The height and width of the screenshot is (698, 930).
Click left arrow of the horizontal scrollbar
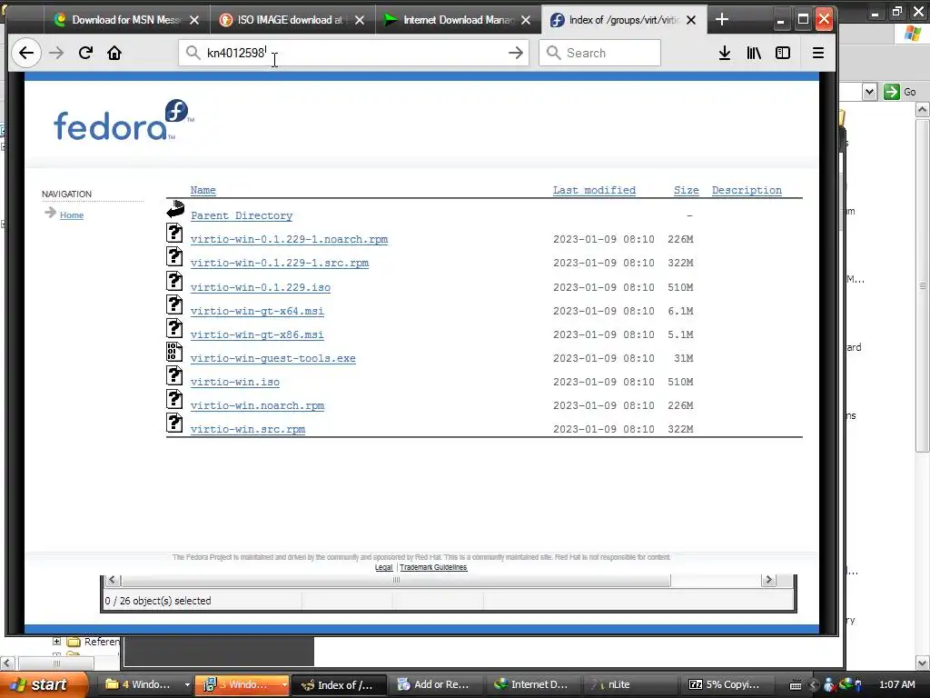click(x=112, y=580)
